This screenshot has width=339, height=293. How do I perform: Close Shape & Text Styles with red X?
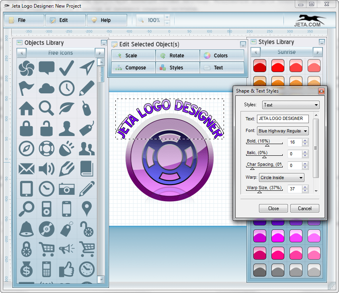click(321, 91)
